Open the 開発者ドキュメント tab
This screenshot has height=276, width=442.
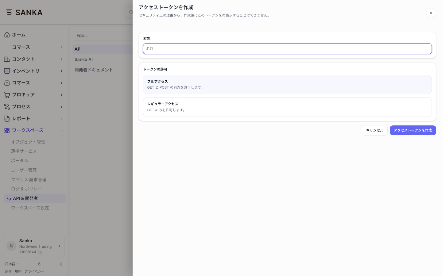pos(94,70)
